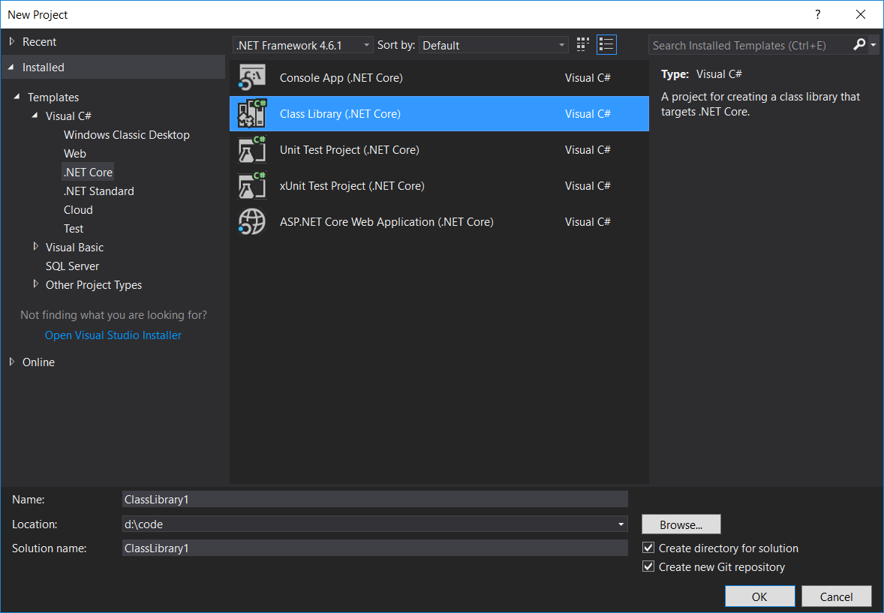Viewport: 884px width, 613px height.
Task: Select the Unit Test Project template icon
Action: [x=252, y=149]
